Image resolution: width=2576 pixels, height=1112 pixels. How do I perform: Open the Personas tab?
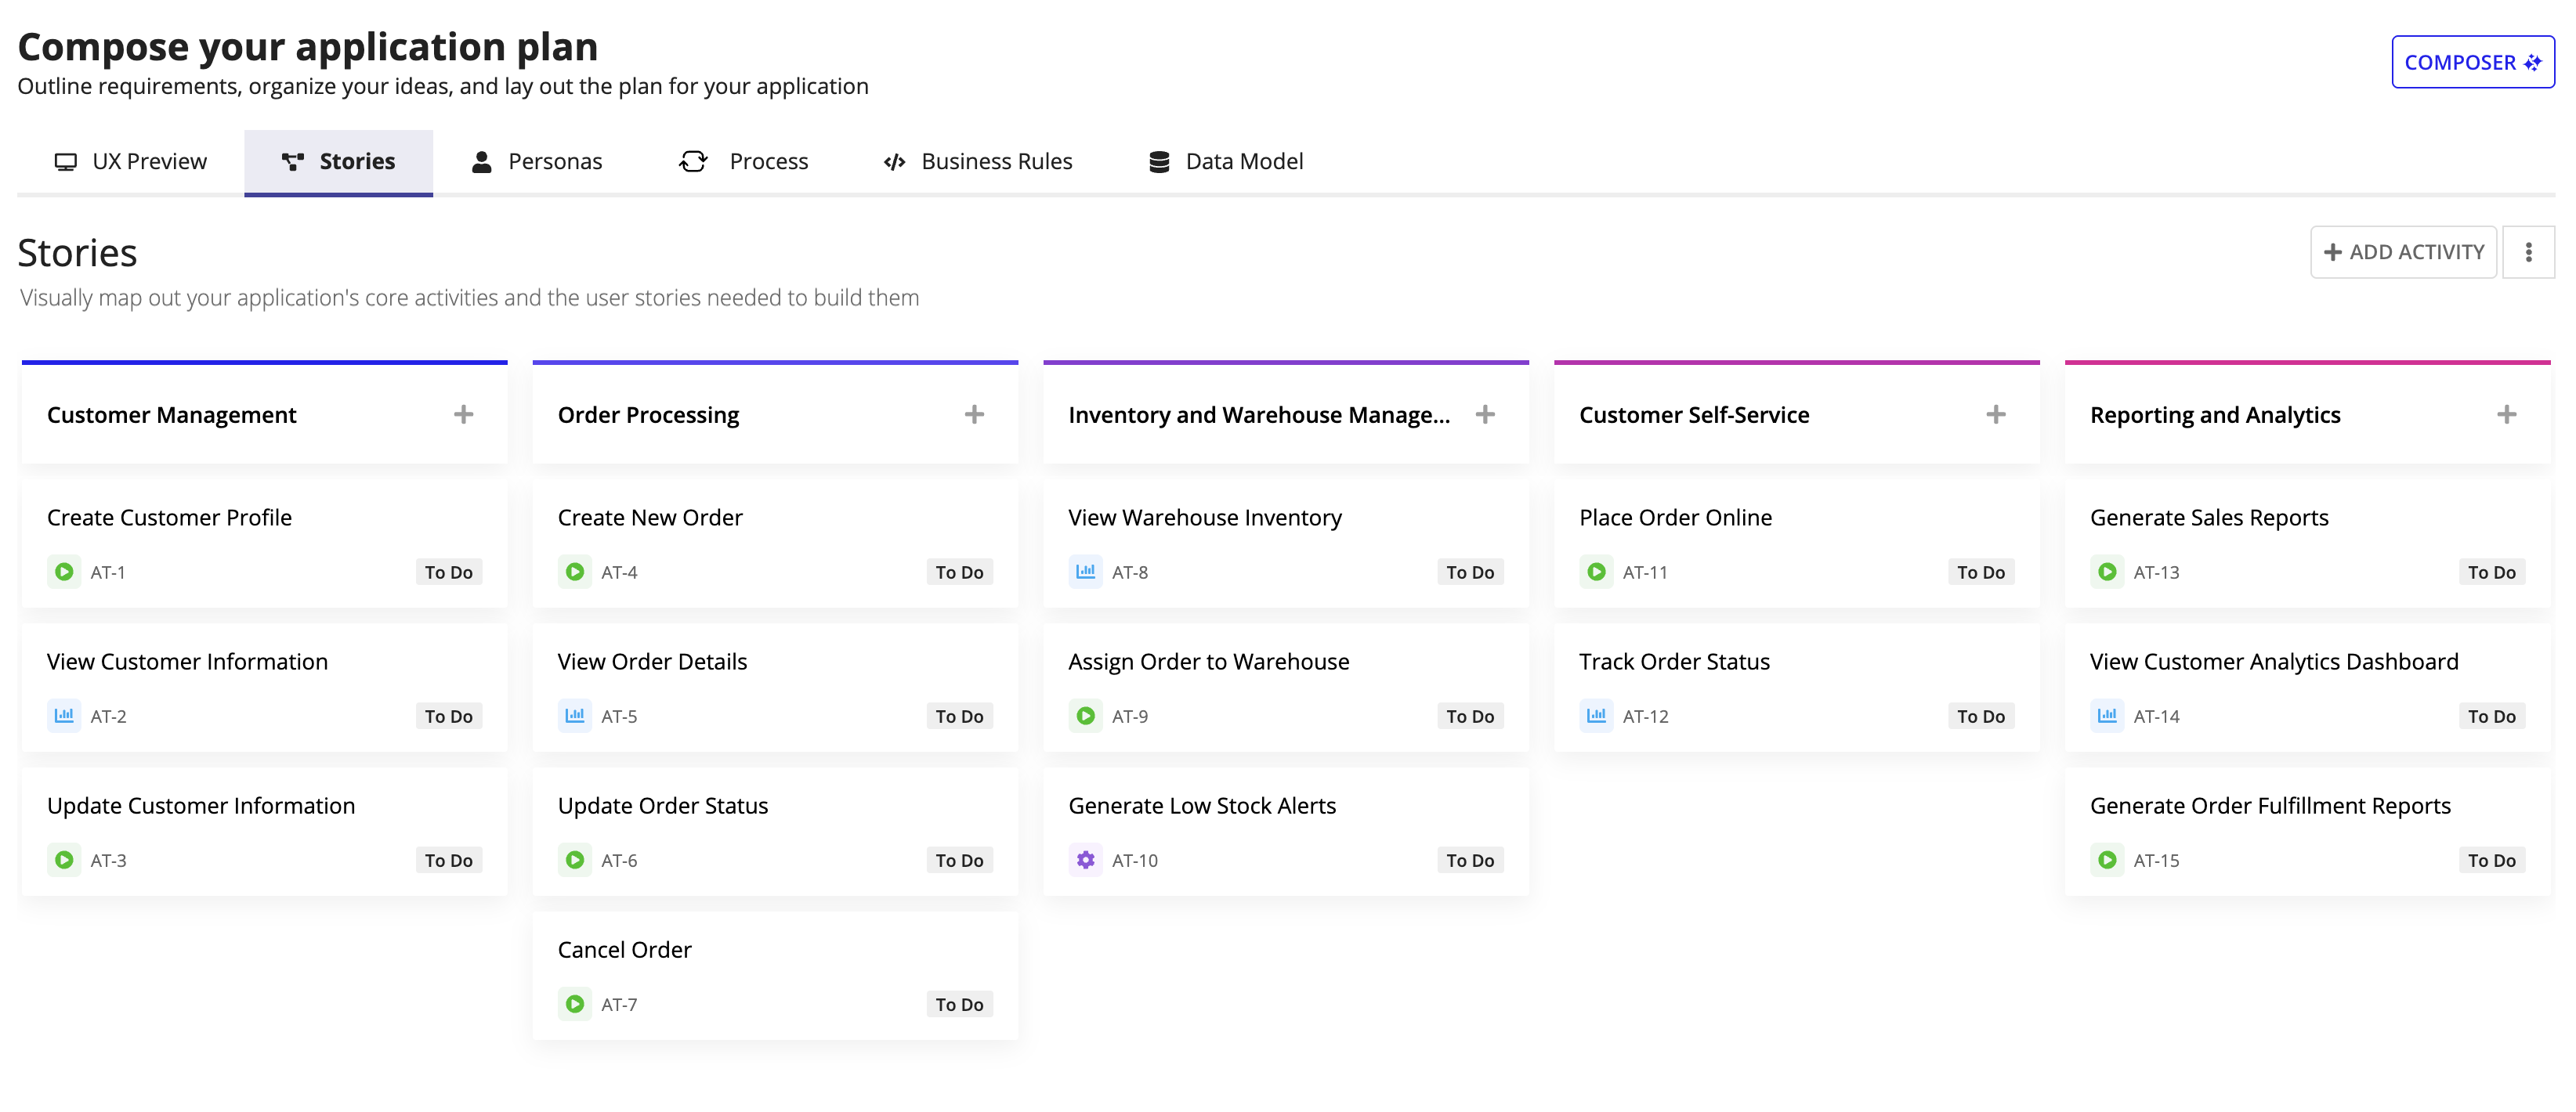[537, 162]
